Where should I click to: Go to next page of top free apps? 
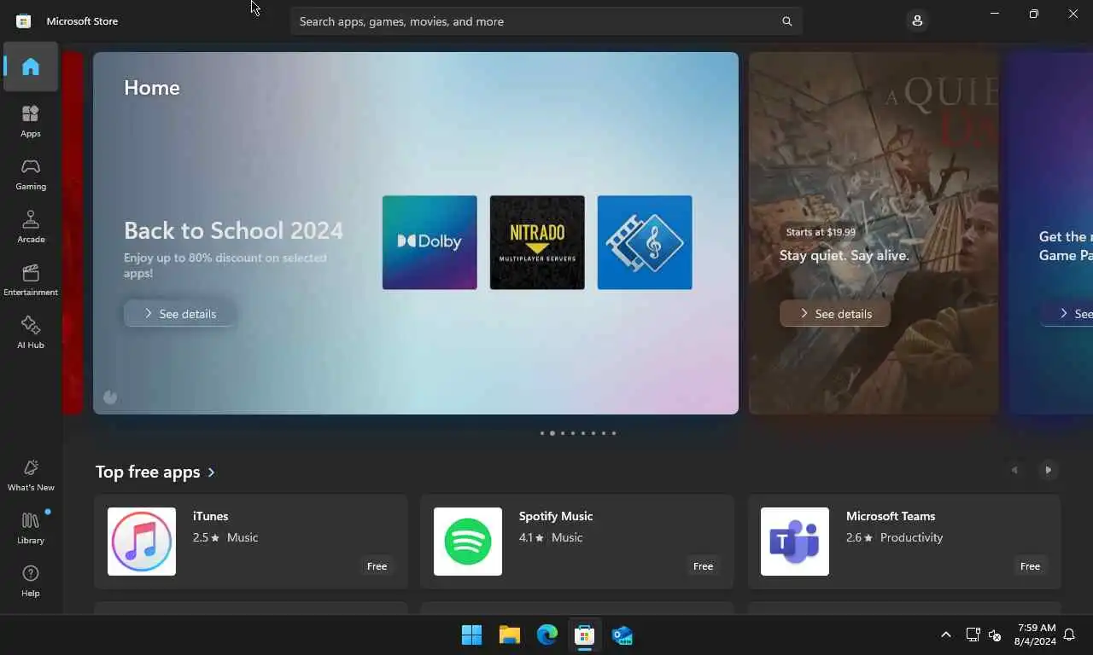coord(1049,470)
